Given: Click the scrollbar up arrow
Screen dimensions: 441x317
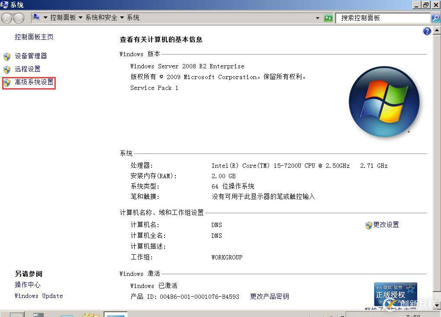Looking at the screenshot, I should 437,30.
